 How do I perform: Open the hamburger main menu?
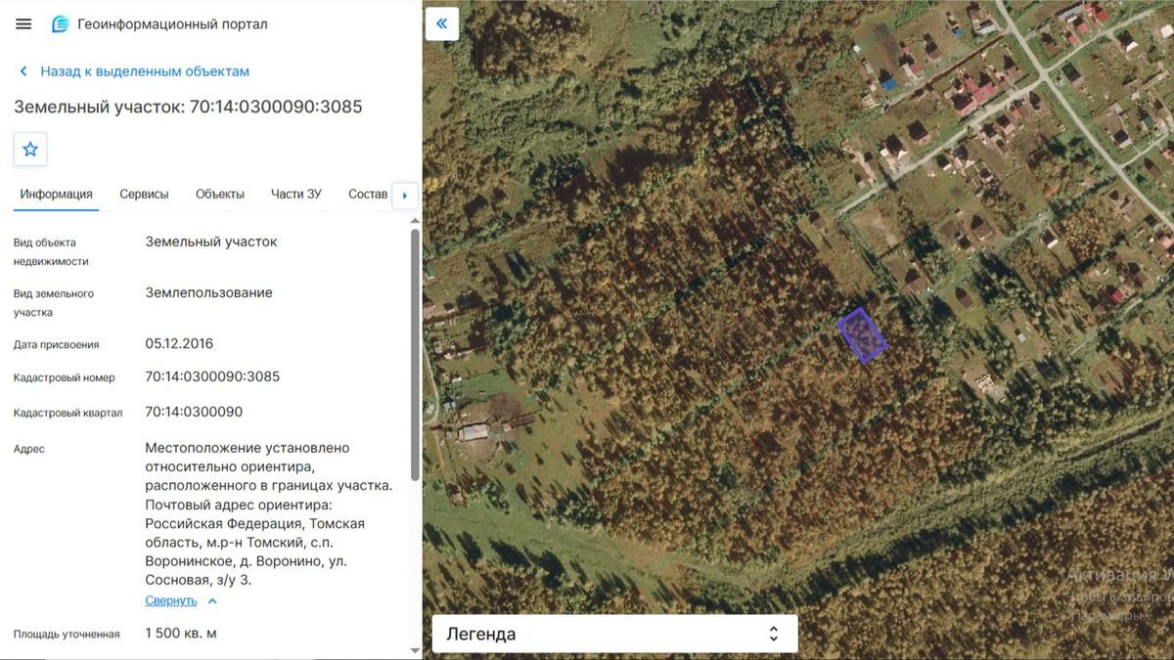(x=23, y=23)
